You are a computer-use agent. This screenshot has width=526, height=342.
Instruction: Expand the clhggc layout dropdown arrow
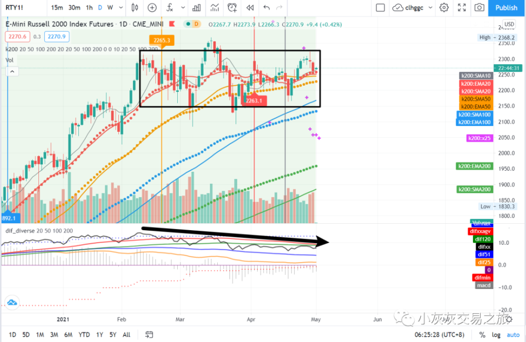point(430,7)
